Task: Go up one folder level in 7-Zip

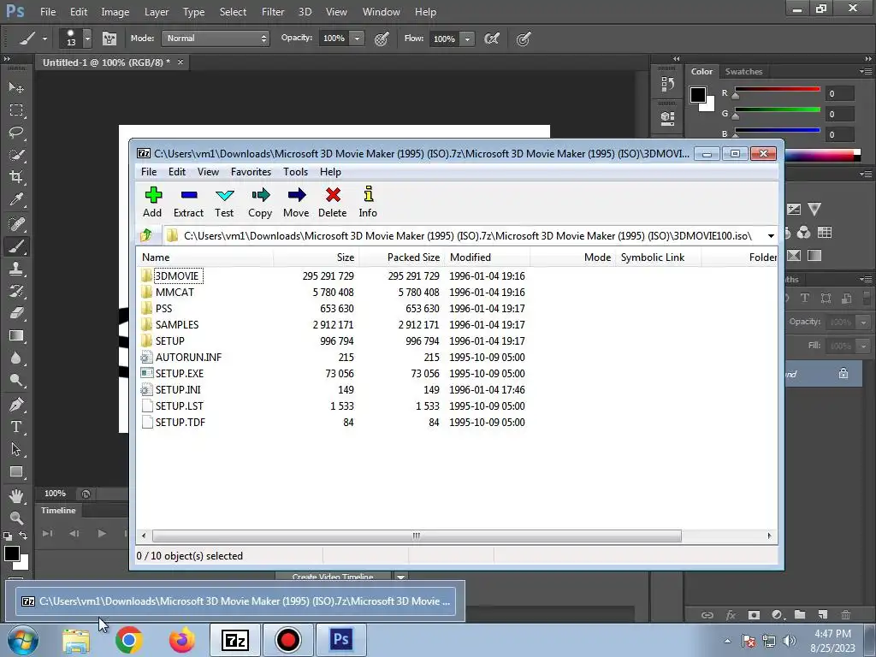Action: [x=147, y=235]
